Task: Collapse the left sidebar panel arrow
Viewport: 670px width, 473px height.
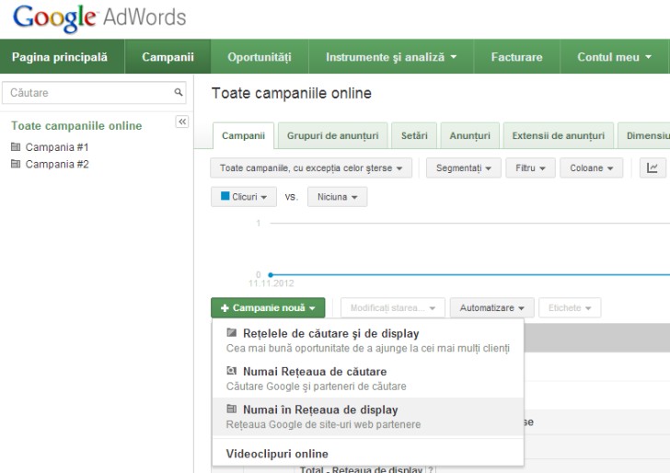Action: pyautogui.click(x=181, y=122)
